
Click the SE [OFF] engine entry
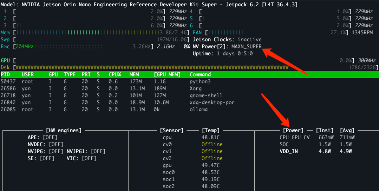[41, 158]
